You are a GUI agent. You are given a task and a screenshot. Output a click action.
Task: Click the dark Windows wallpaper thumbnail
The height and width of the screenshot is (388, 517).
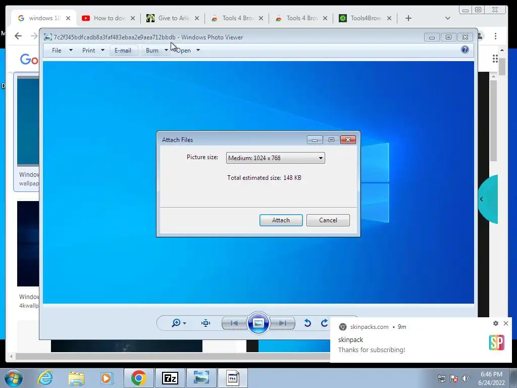pyautogui.click(x=28, y=244)
